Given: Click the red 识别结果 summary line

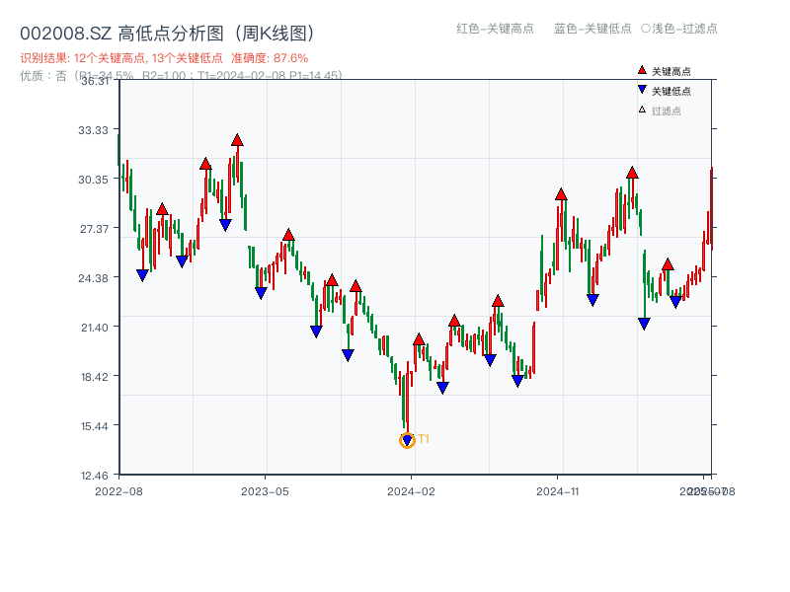Looking at the screenshot, I should [x=164, y=58].
